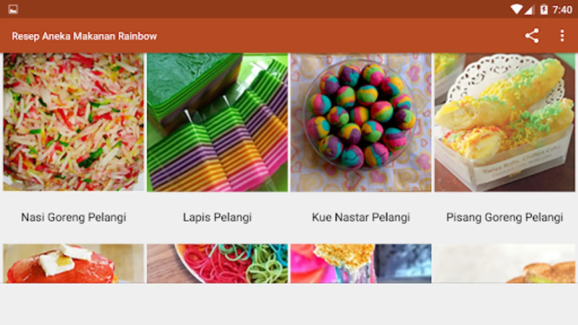The height and width of the screenshot is (325, 578).
Task: Select the pink rainbow cheese toast thumbnail
Action: (x=361, y=263)
